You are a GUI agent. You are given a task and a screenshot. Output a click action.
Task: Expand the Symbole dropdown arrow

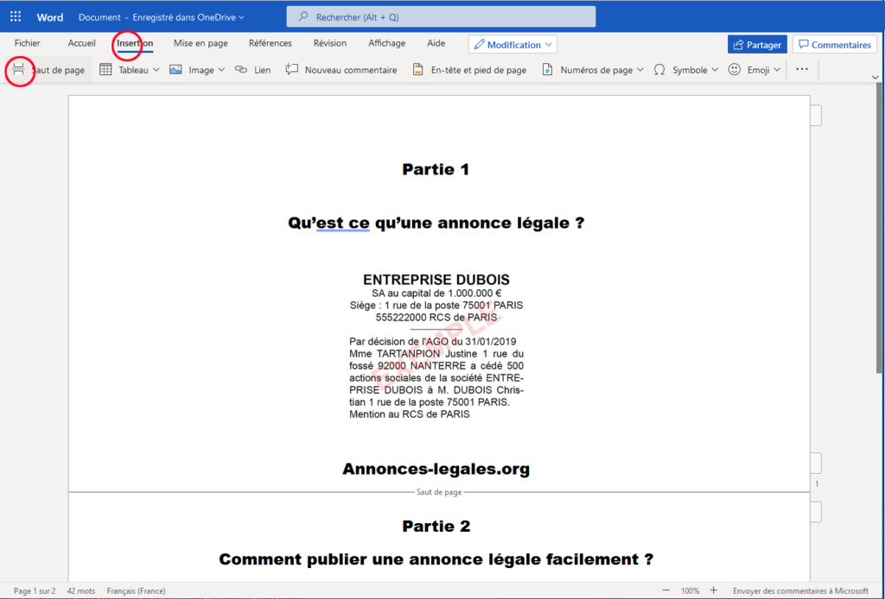point(715,70)
